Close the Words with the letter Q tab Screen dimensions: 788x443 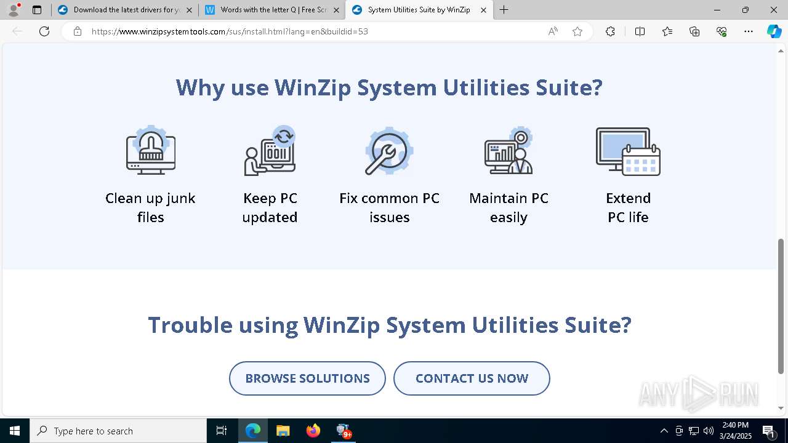coord(336,10)
